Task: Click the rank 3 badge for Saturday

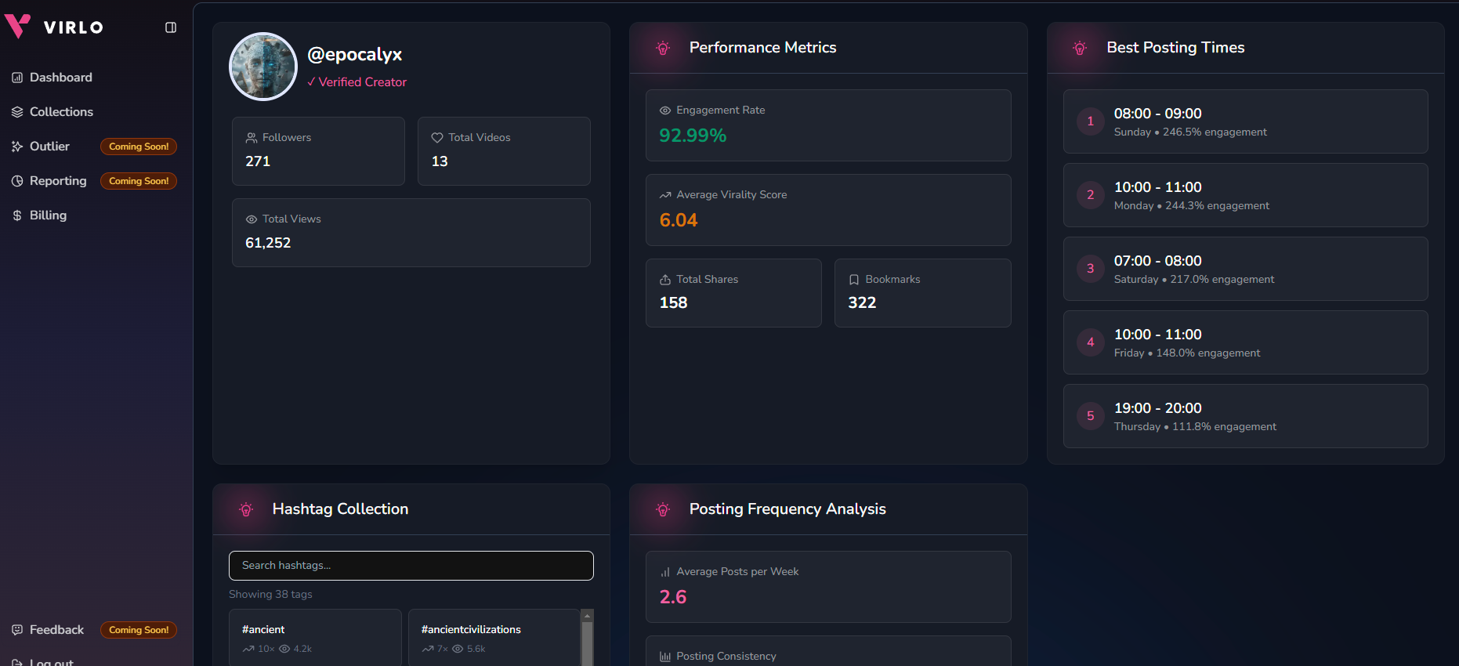Action: click(x=1090, y=269)
